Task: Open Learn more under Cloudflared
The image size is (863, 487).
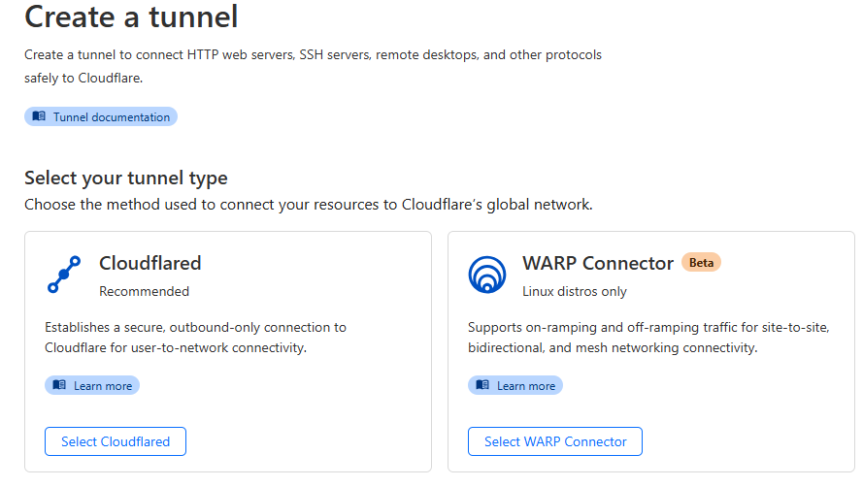Action: pyautogui.click(x=92, y=385)
